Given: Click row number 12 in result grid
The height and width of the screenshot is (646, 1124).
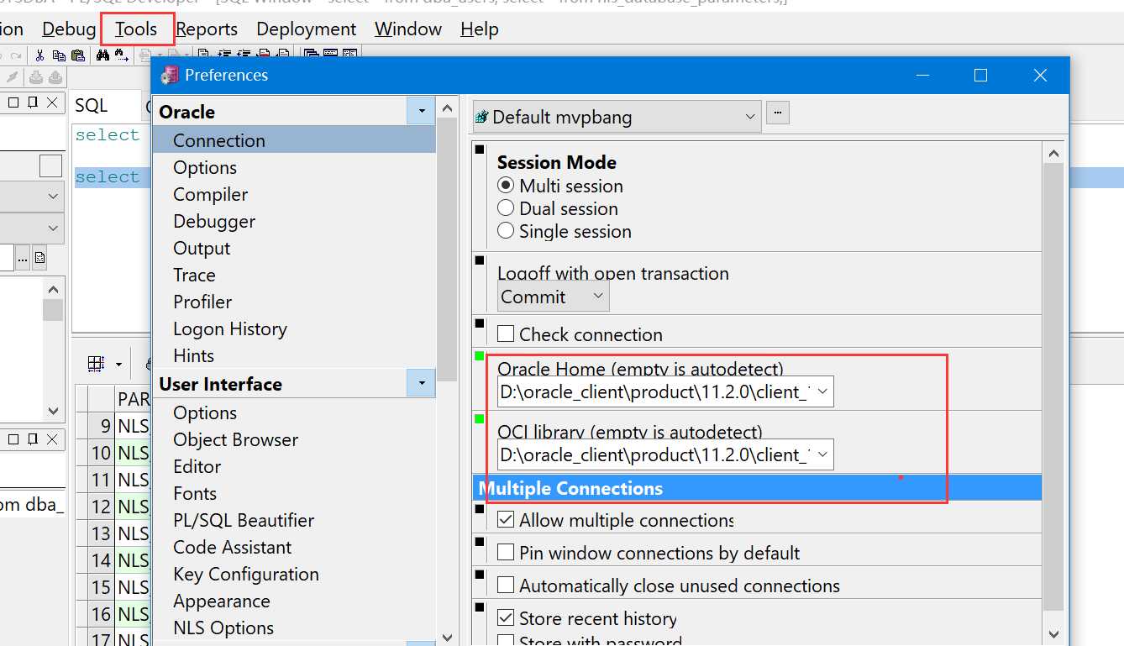Looking at the screenshot, I should point(101,507).
